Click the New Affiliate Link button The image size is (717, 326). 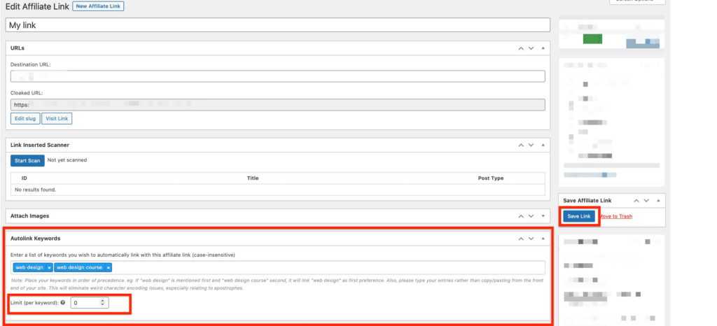click(x=98, y=6)
